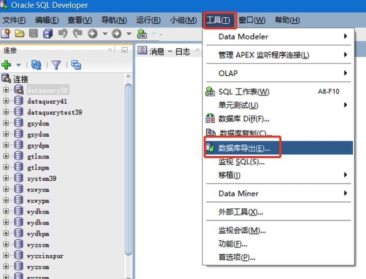
Task: Click the 数据库导出 menu item icon
Action: coord(210,147)
